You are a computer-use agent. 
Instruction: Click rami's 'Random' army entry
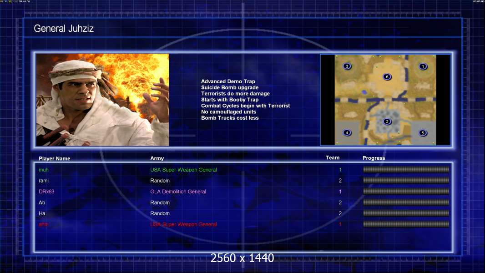160,181
